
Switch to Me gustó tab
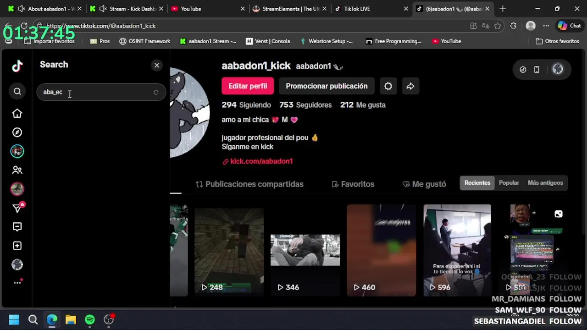[424, 184]
